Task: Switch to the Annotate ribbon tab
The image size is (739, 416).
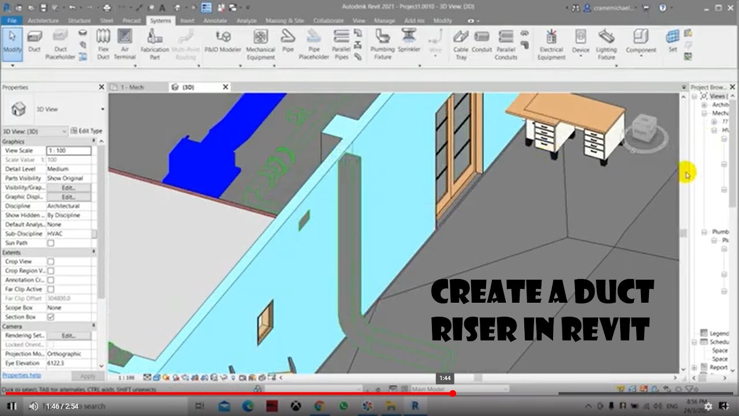Action: 215,20
